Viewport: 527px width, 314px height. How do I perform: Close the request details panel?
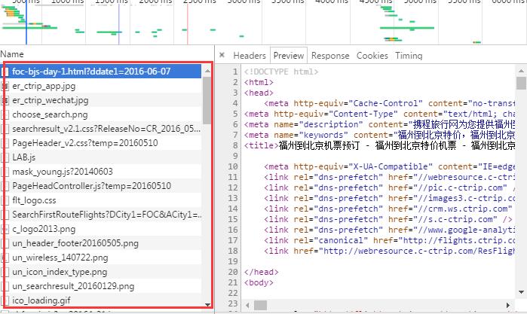point(222,56)
